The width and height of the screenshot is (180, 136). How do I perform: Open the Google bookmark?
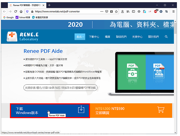[x=9, y=17]
